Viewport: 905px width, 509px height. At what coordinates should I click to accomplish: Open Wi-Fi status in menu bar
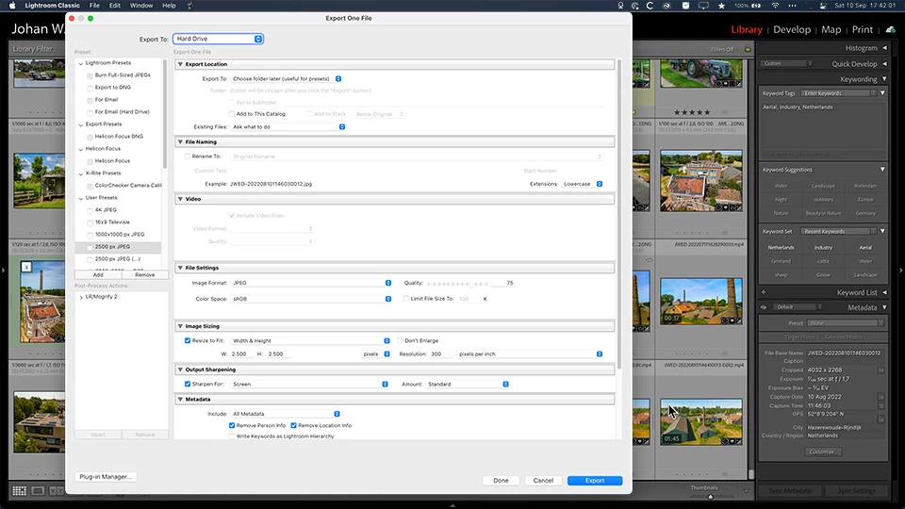(775, 6)
